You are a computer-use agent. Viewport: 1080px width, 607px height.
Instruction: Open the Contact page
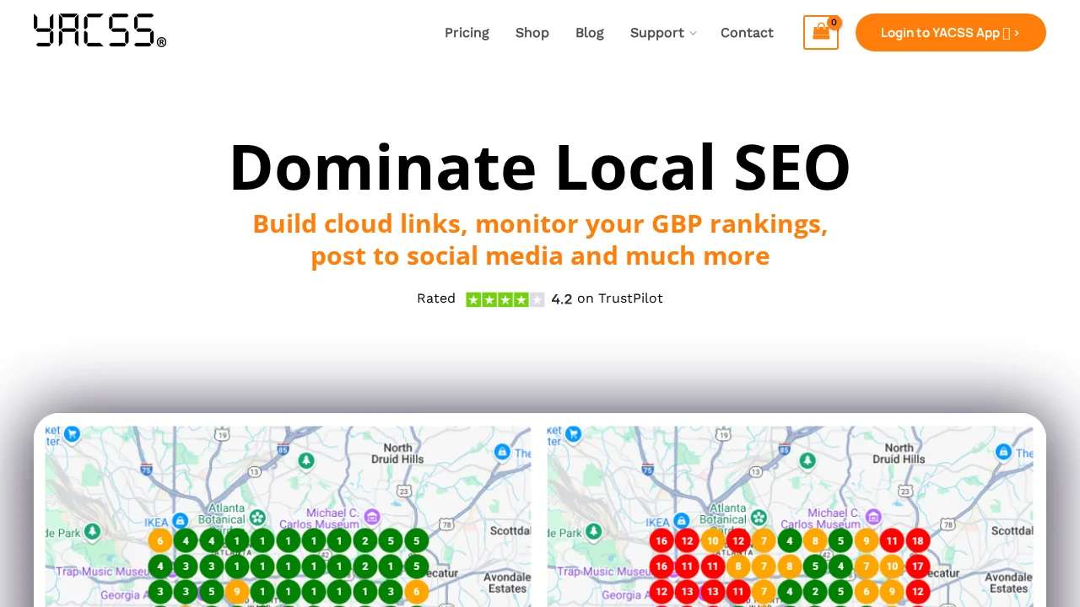click(747, 33)
